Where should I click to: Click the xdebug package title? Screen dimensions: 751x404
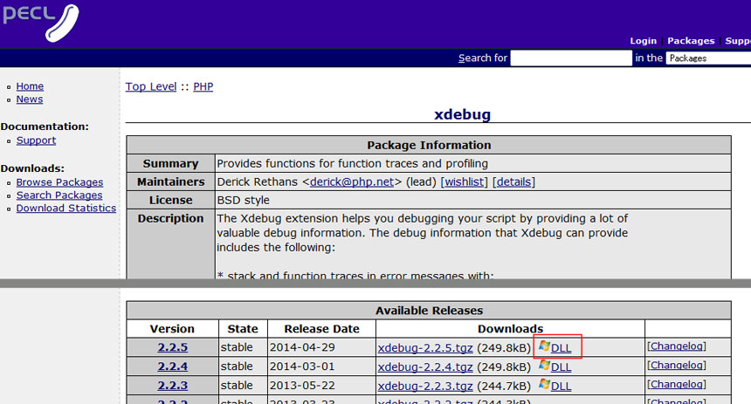pyautogui.click(x=462, y=114)
